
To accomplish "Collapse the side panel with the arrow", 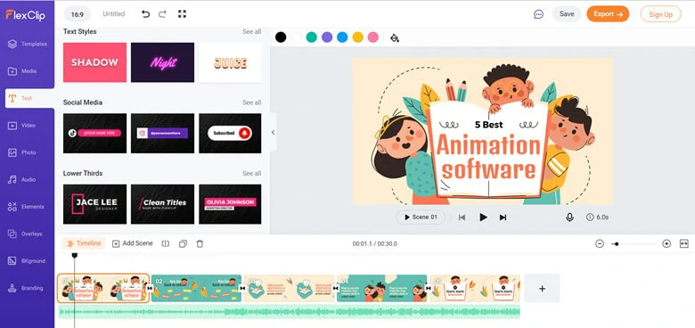I will [273, 132].
